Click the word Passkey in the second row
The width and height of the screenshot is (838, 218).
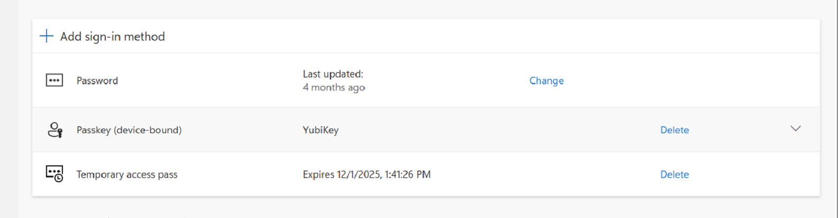pos(94,130)
